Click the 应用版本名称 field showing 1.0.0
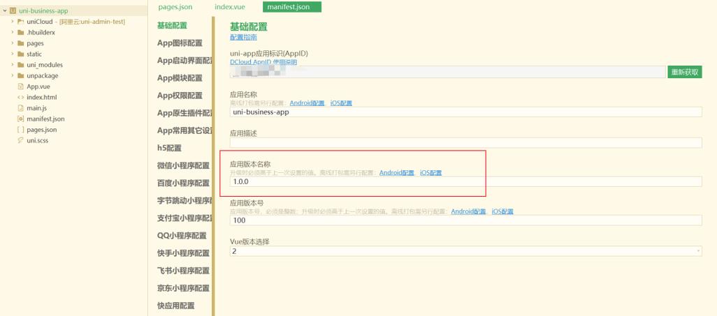Viewport: 717px width, 316px height. pos(465,182)
